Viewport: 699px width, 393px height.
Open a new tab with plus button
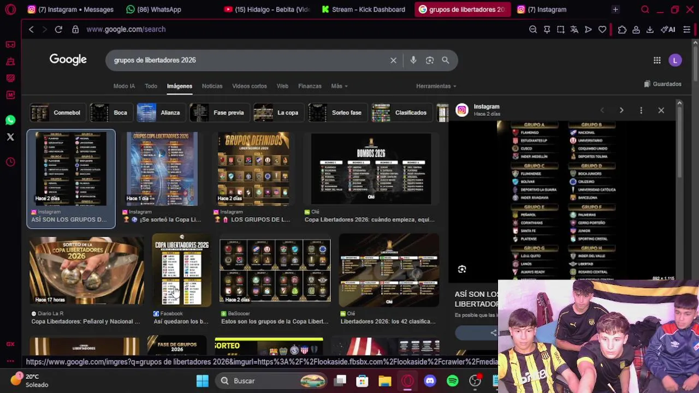pyautogui.click(x=615, y=9)
